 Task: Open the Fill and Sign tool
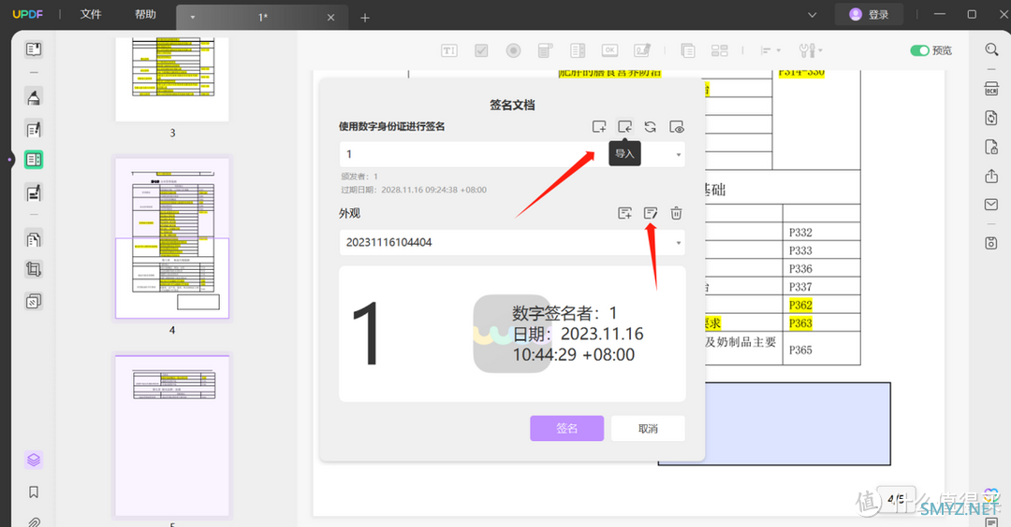point(34,192)
